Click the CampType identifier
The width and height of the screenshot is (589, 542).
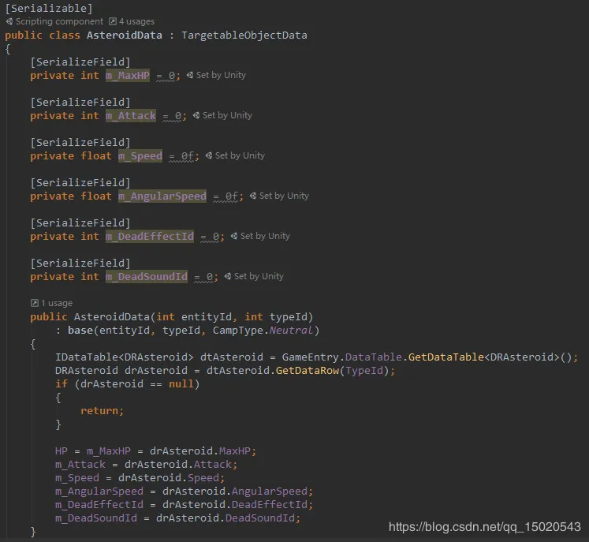238,331
